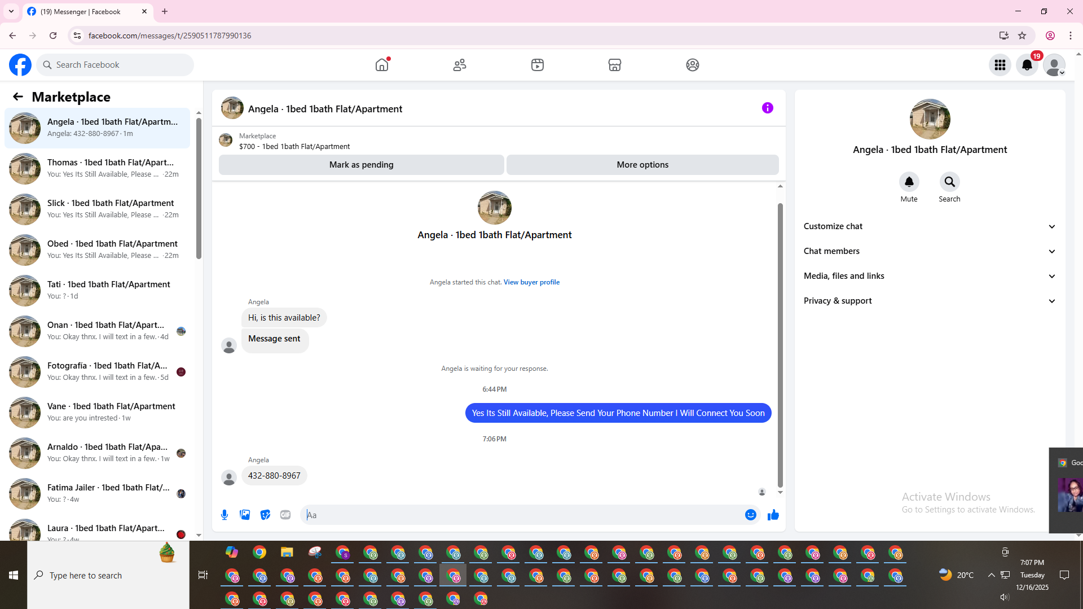Viewport: 1083px width, 609px height.
Task: Open the Tati conversation in the list
Action: click(97, 291)
